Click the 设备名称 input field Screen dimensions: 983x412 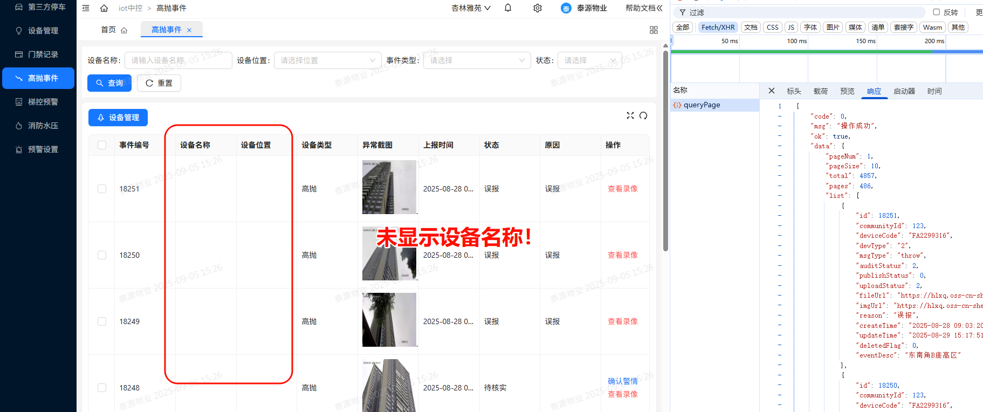coord(178,60)
